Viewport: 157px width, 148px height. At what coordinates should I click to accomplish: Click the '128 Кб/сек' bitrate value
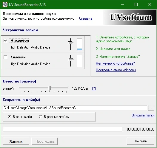pos(80,88)
